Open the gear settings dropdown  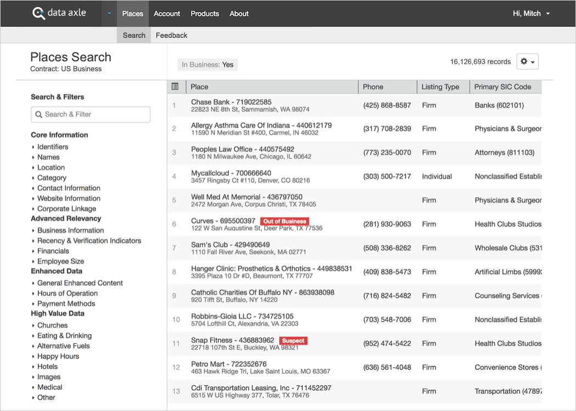pyautogui.click(x=527, y=62)
